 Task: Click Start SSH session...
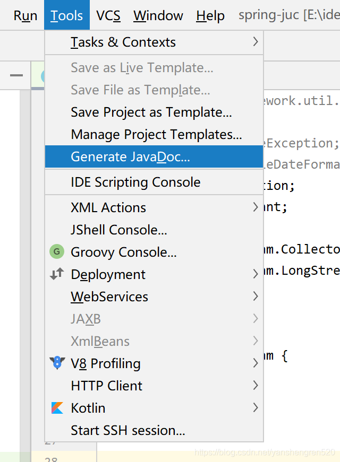[x=128, y=430]
